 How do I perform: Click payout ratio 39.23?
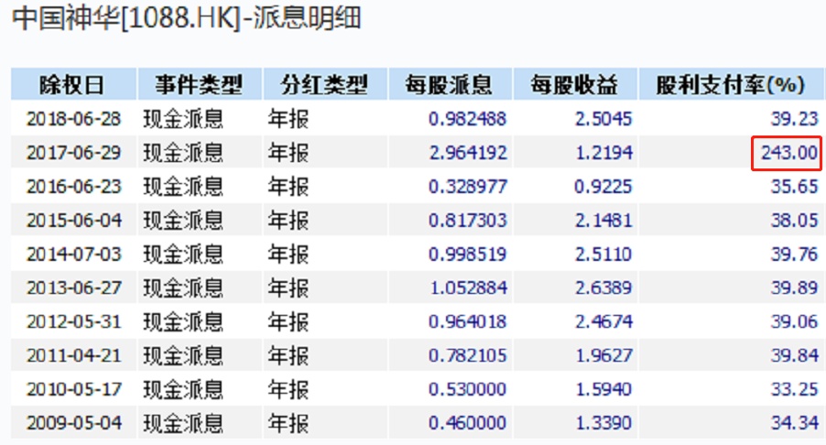tap(795, 118)
